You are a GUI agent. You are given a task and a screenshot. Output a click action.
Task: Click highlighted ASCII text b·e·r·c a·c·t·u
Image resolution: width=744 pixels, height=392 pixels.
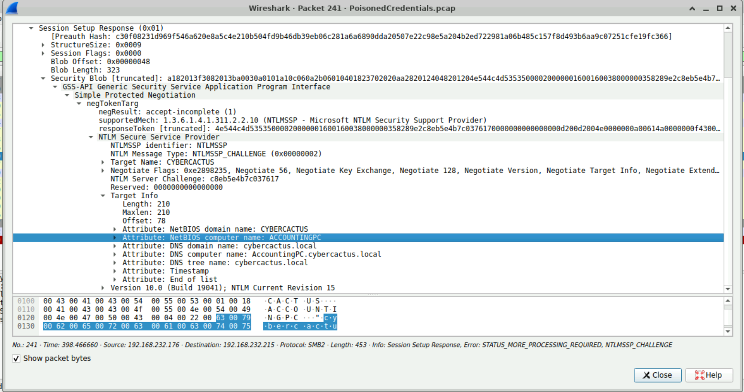pos(300,326)
